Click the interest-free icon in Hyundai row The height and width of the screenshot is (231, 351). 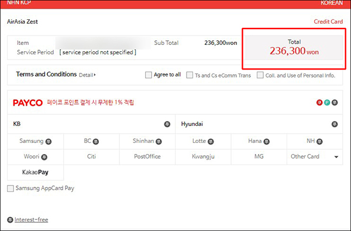pyautogui.click(x=335, y=124)
